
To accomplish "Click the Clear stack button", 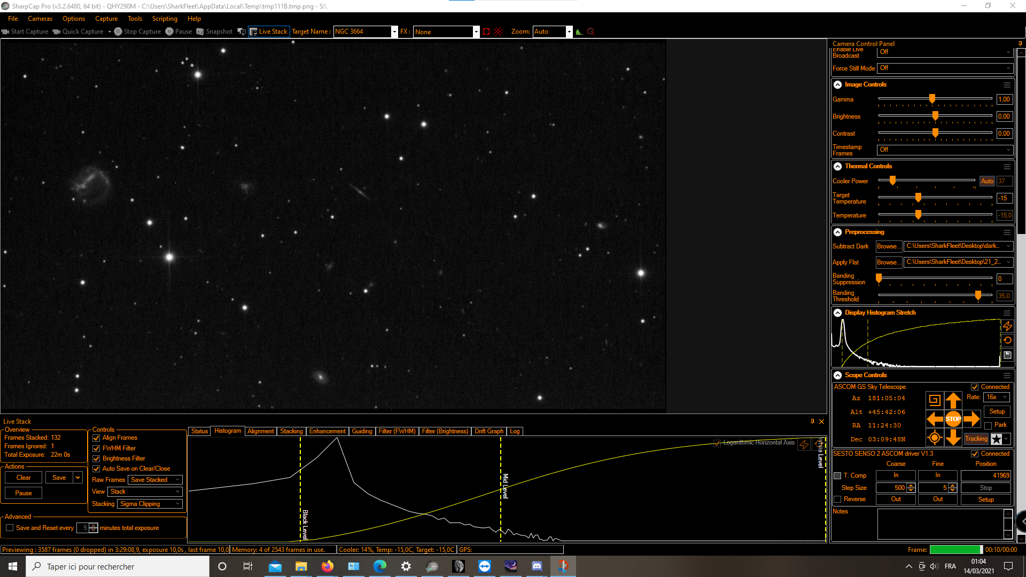I will (x=24, y=478).
